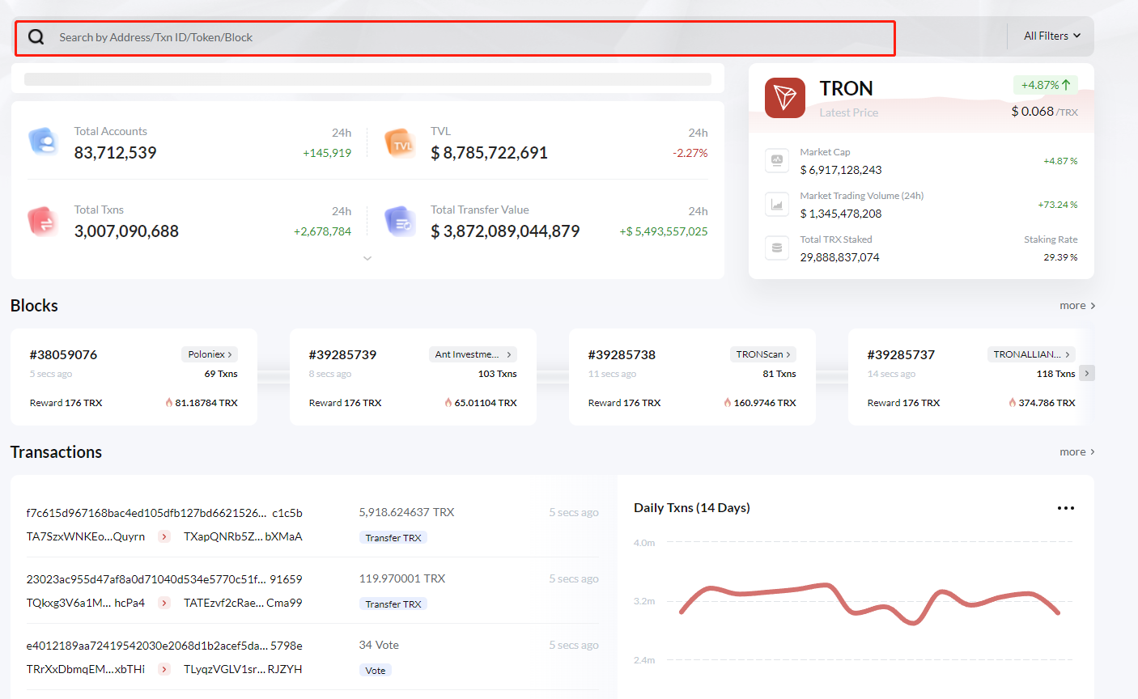
Task: Click the Total TRX Staked icon
Action: (x=776, y=248)
